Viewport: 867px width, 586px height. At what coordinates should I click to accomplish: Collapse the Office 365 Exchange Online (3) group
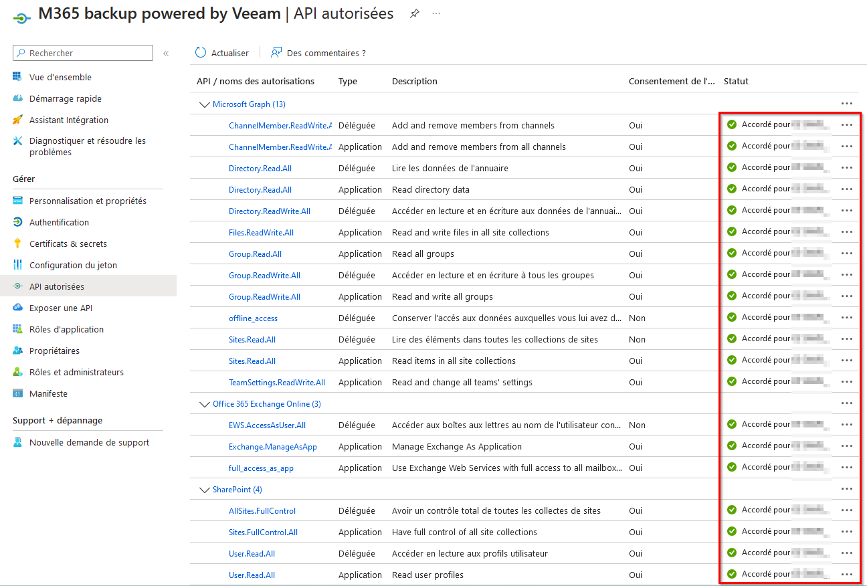pos(205,404)
